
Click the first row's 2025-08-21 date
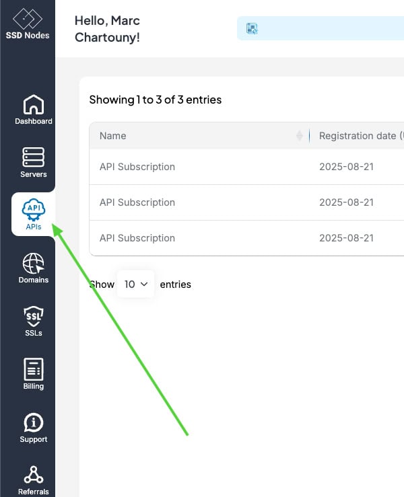[x=345, y=167]
